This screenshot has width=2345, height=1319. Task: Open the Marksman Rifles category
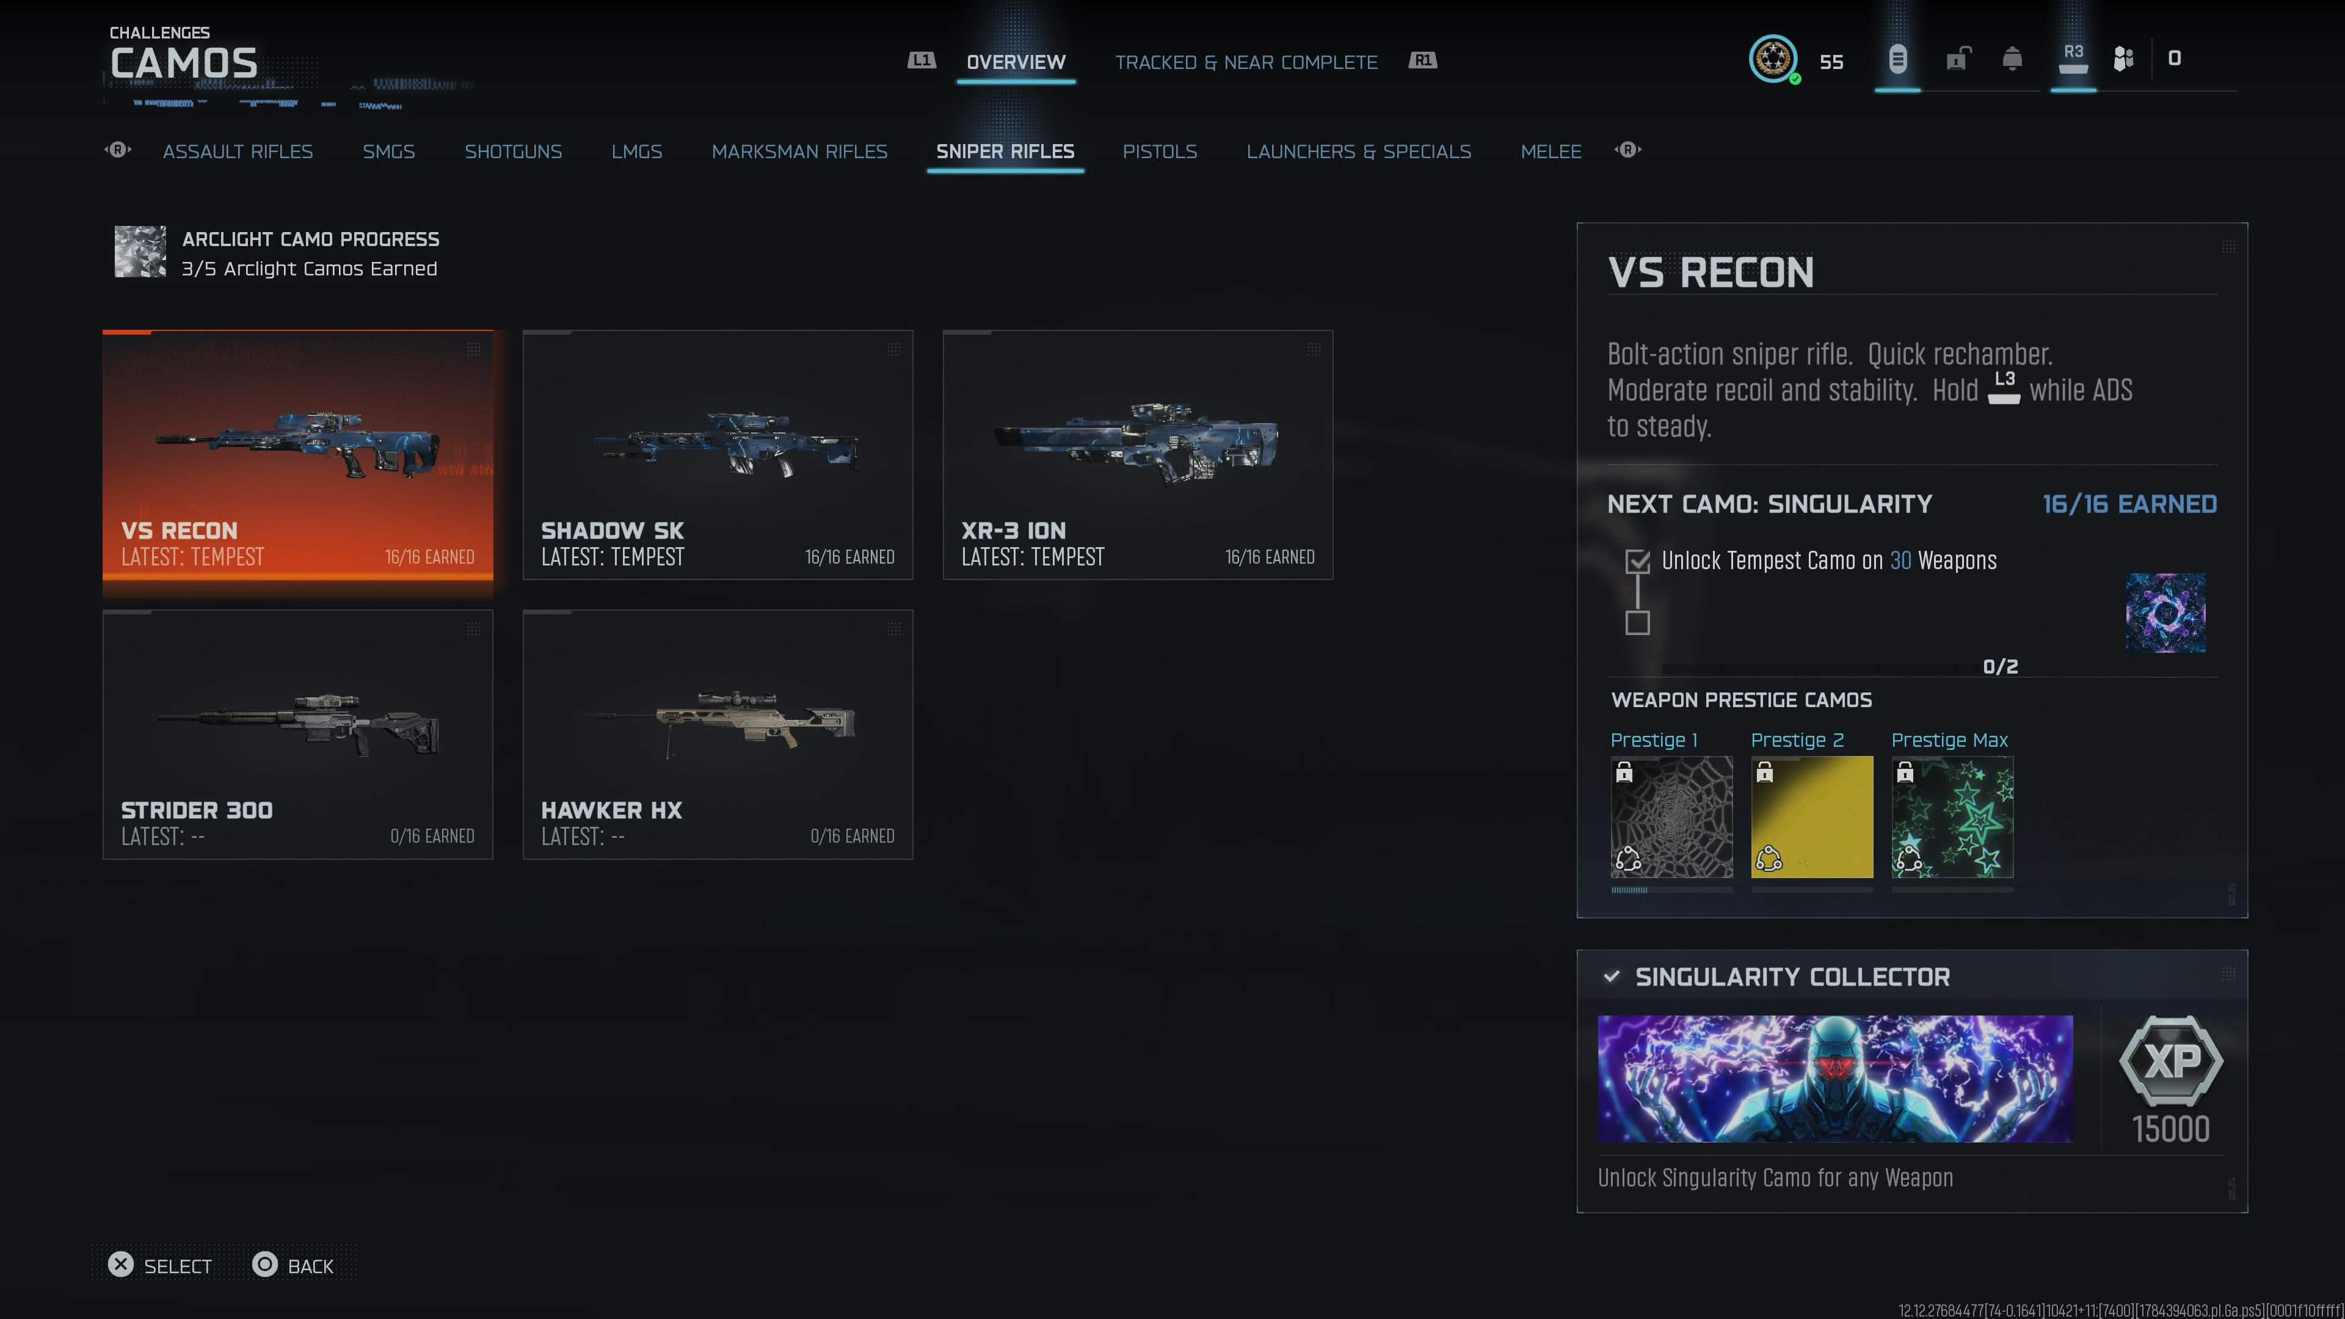pos(799,151)
